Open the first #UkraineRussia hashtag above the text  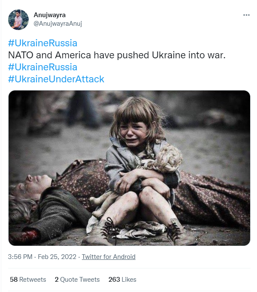[x=42, y=43]
